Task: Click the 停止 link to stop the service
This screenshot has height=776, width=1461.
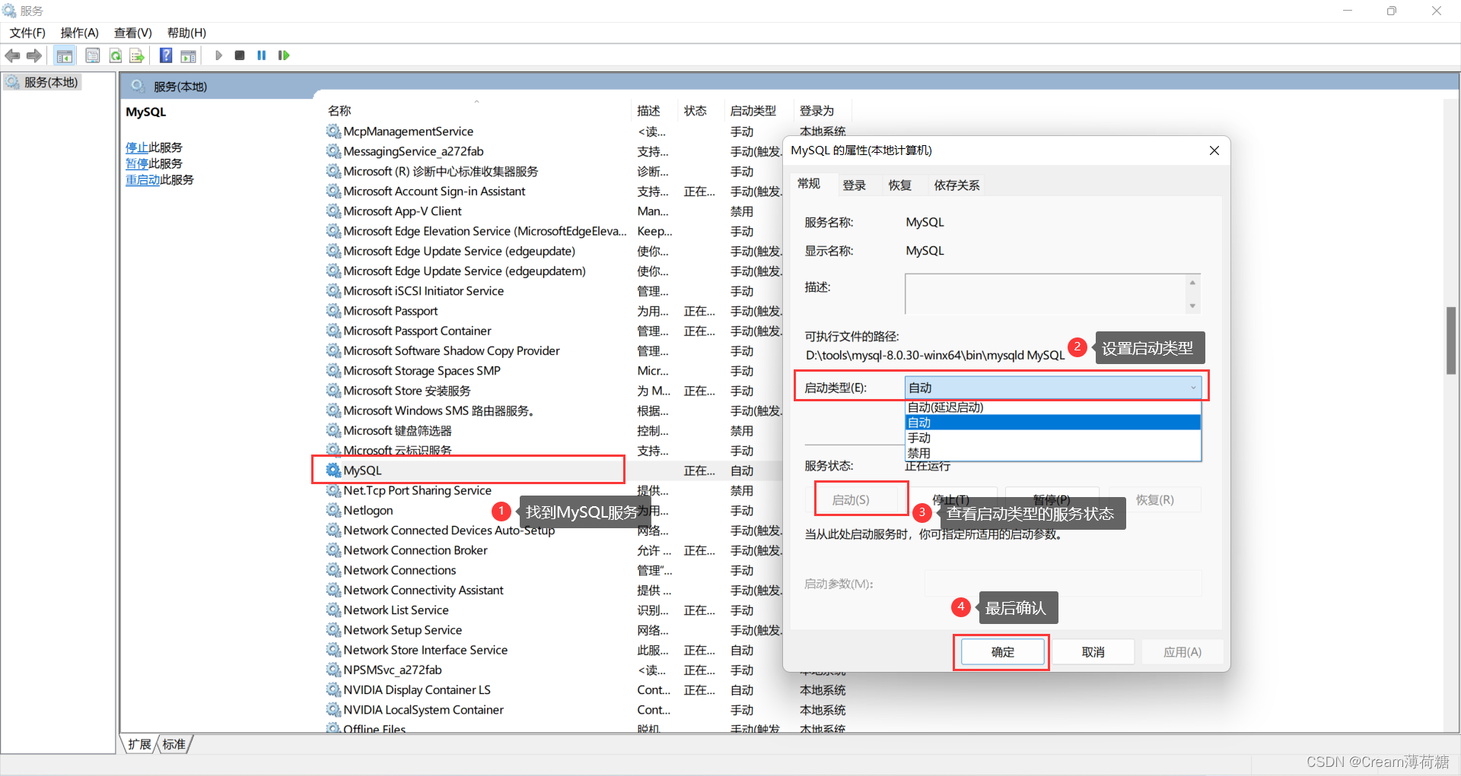Action: (137, 147)
